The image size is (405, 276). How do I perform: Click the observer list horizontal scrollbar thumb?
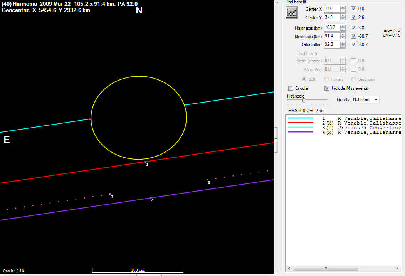click(x=326, y=269)
